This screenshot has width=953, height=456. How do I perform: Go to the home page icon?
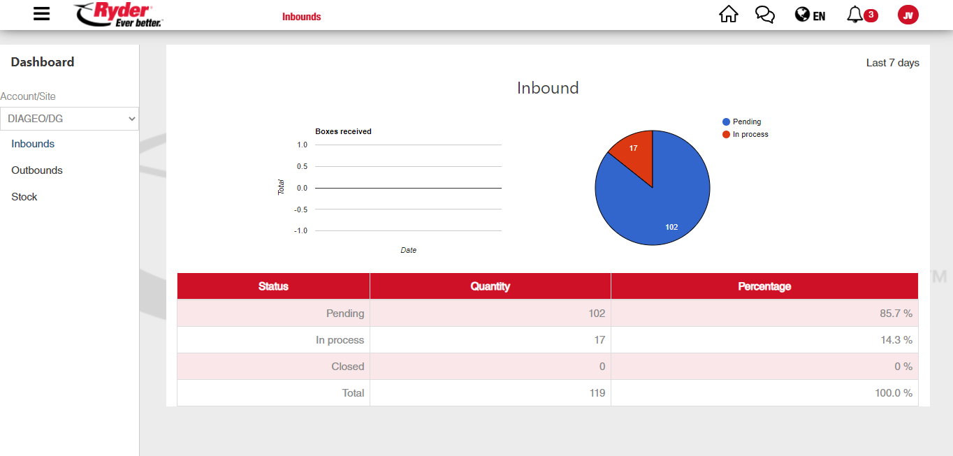coord(728,15)
